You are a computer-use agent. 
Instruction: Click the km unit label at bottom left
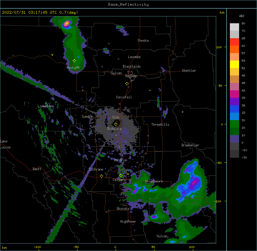click(x=4, y=247)
